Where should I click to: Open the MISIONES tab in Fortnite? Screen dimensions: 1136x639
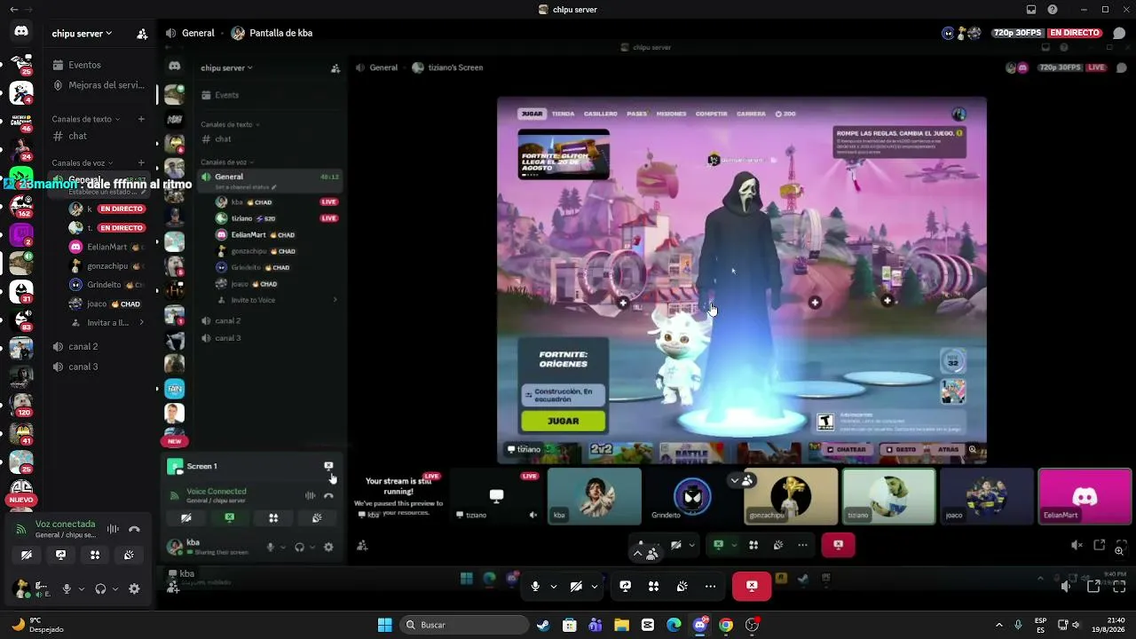coord(672,114)
